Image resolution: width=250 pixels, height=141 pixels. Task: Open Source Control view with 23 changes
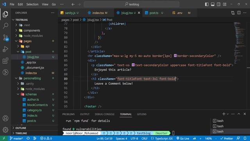[5, 38]
